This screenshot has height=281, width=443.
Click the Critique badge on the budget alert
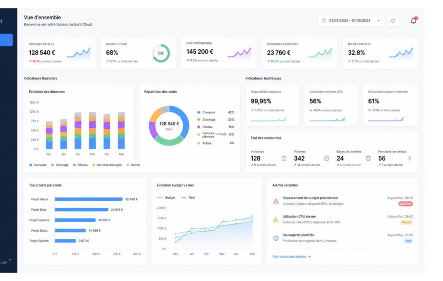[x=406, y=204]
